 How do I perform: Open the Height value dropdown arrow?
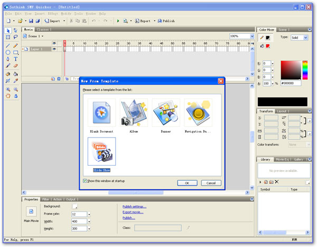pyautogui.click(x=89, y=228)
